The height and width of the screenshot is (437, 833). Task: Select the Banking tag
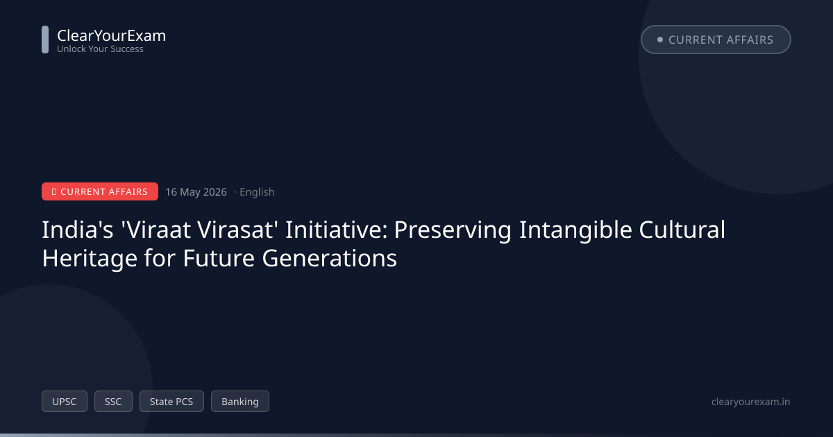tap(240, 402)
